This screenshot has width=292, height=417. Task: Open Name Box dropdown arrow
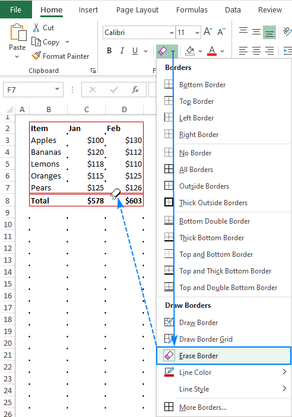57,89
